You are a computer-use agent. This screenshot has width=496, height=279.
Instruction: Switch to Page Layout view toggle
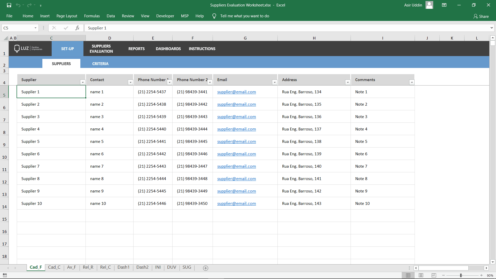421,275
